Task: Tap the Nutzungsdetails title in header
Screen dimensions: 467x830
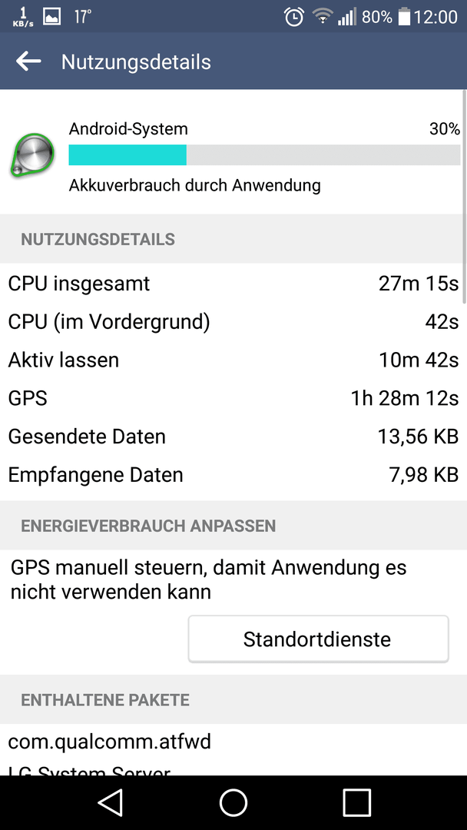Action: pos(136,62)
